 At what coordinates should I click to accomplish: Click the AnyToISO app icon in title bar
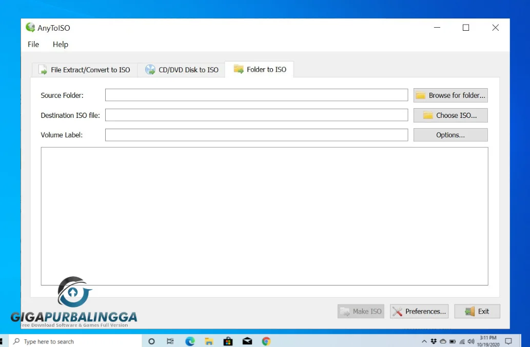point(30,27)
